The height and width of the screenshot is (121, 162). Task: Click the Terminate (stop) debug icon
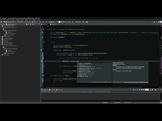22,22
